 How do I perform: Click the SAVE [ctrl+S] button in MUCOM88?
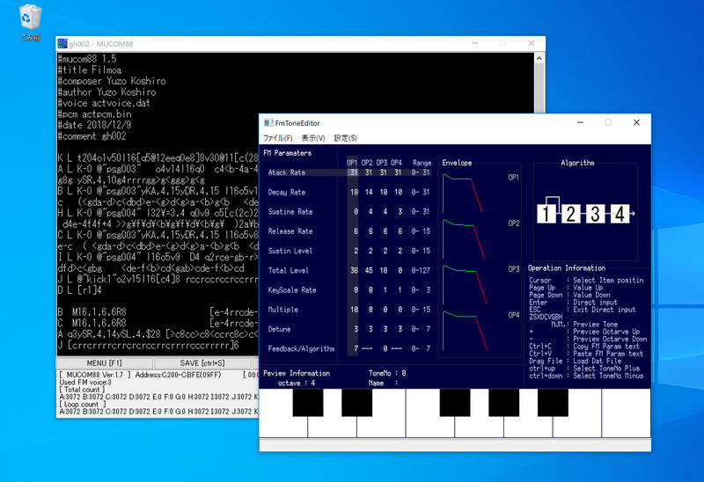(202, 362)
